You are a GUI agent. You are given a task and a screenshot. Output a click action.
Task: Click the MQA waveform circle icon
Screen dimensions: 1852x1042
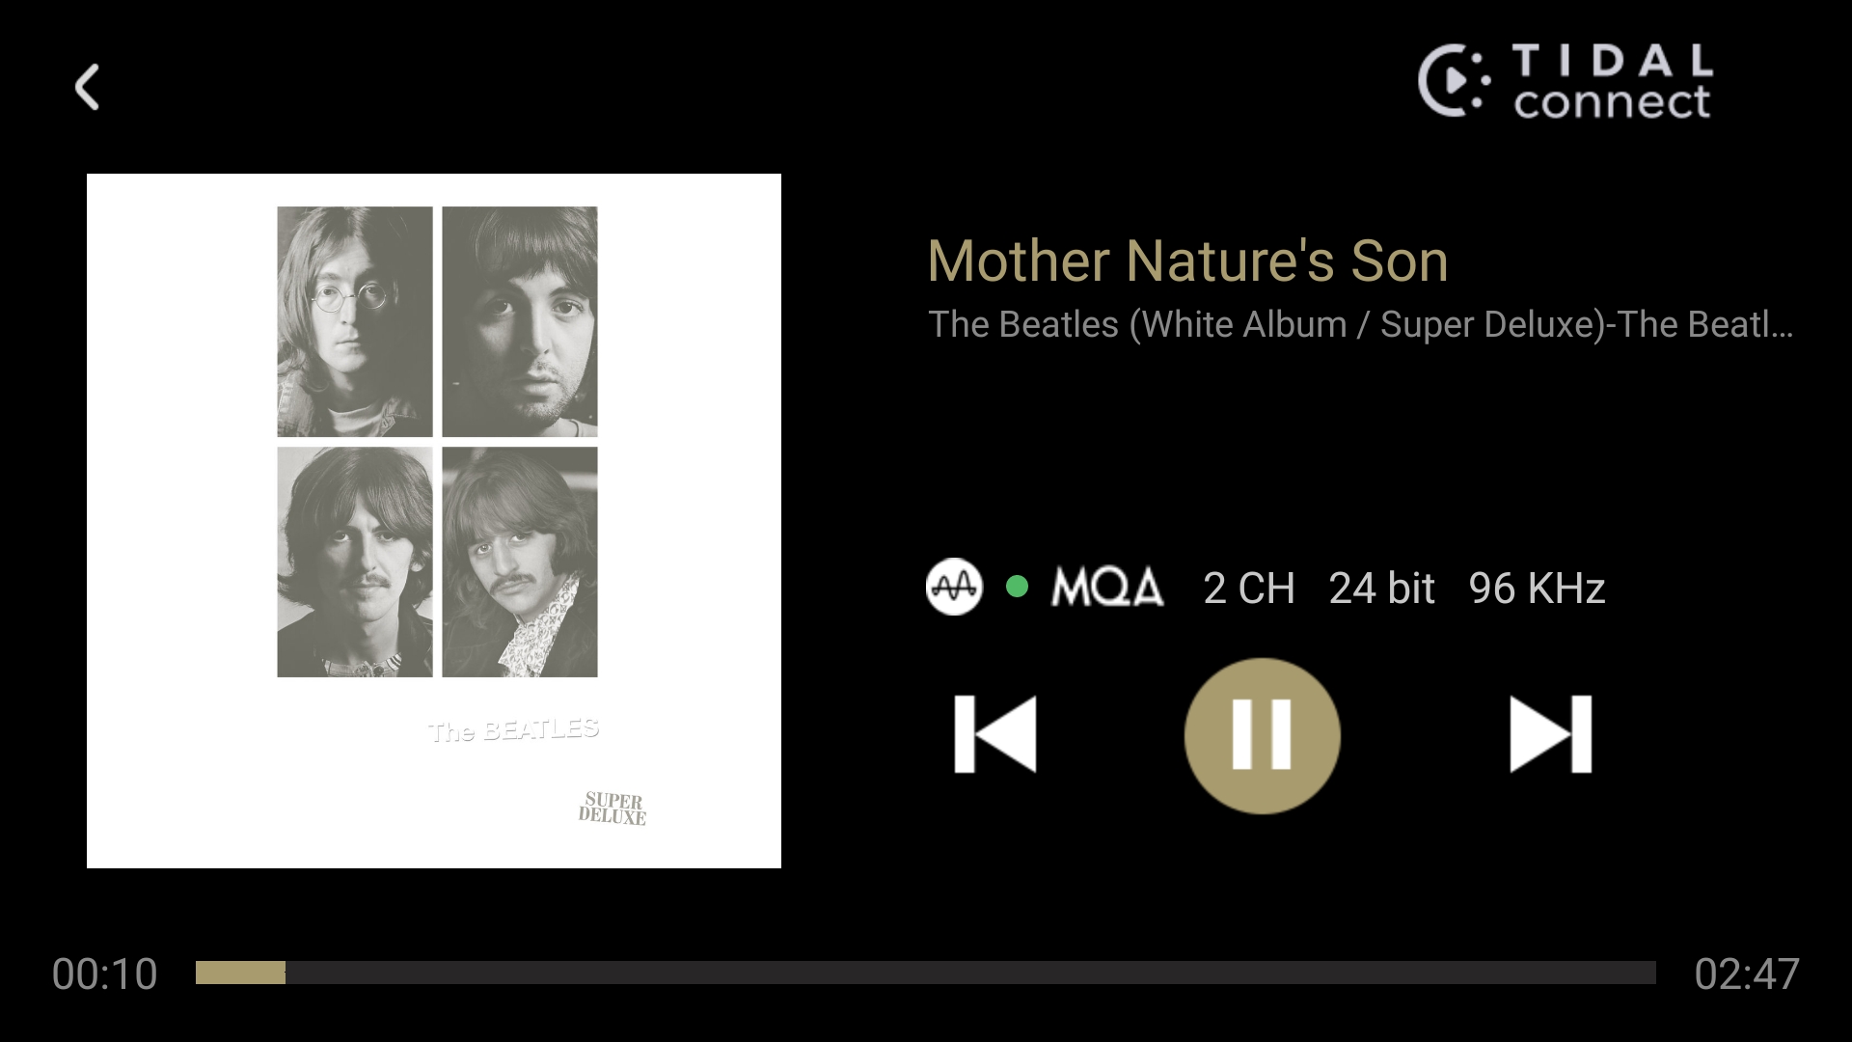pos(954,587)
